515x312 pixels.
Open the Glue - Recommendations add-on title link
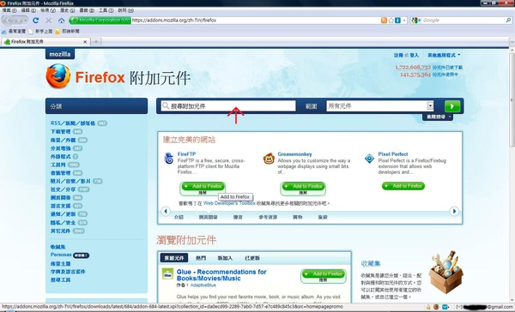pos(221,275)
